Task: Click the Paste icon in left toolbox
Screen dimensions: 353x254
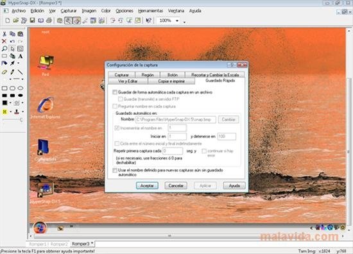Action: [21, 34]
